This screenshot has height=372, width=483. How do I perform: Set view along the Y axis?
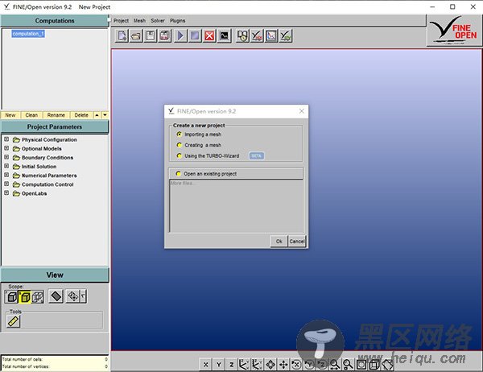219,365
